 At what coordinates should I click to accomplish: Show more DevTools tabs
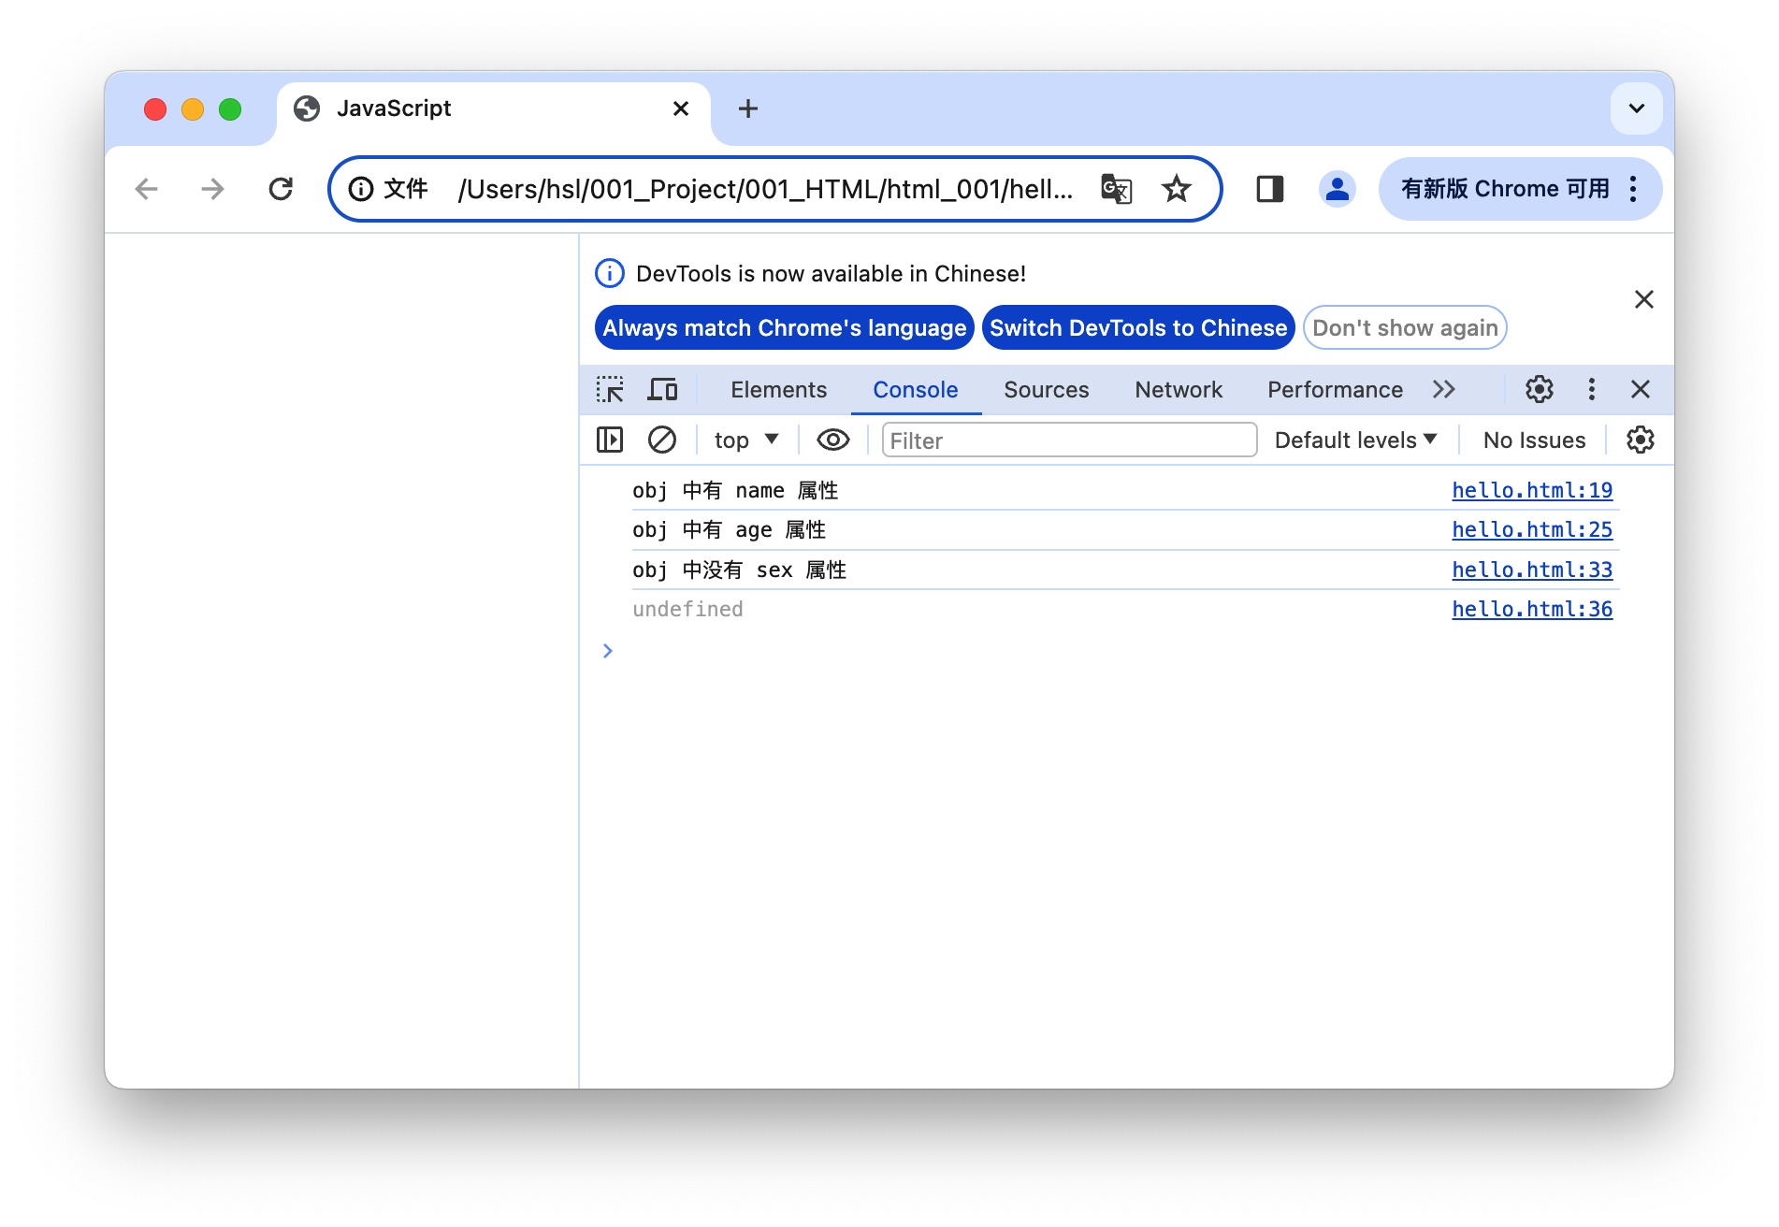click(x=1444, y=389)
